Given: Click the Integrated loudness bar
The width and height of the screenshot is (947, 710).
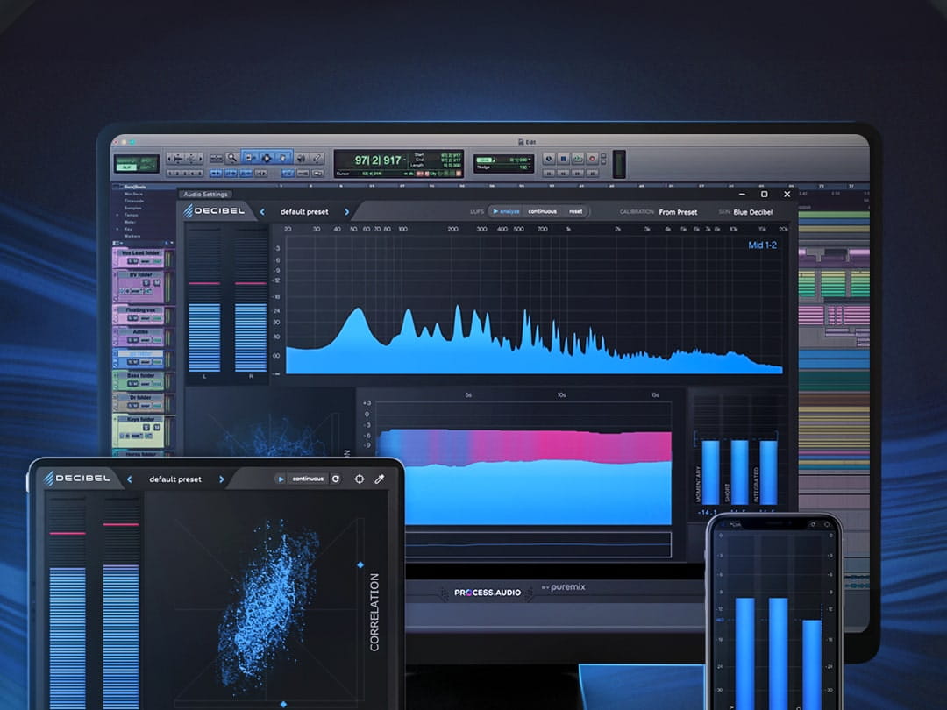Looking at the screenshot, I should point(768,471).
